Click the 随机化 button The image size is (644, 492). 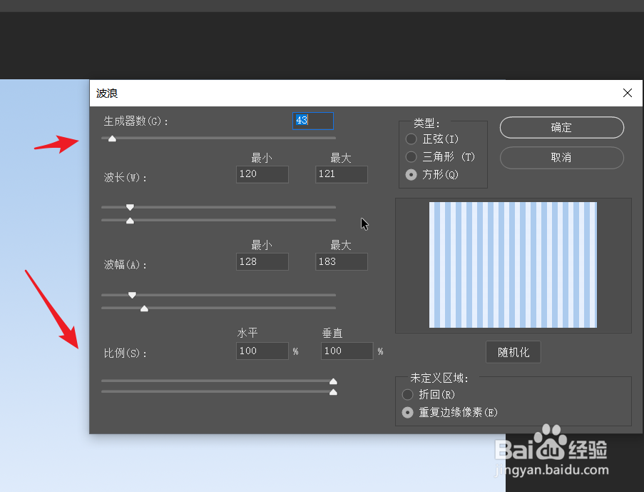click(x=513, y=352)
